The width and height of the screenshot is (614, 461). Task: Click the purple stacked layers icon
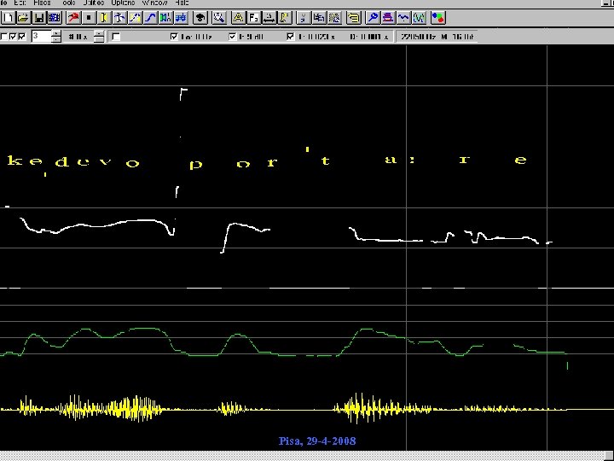[388, 18]
